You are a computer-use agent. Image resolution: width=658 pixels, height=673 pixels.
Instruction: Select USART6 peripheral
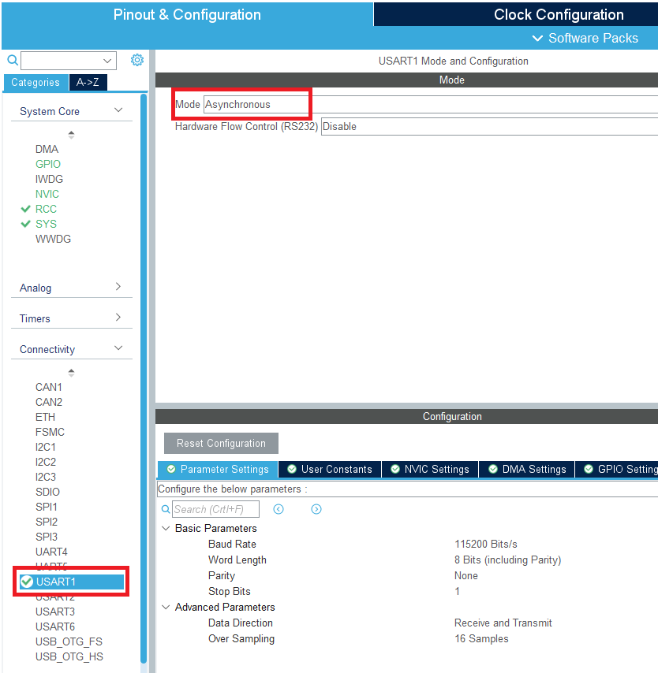(55, 627)
